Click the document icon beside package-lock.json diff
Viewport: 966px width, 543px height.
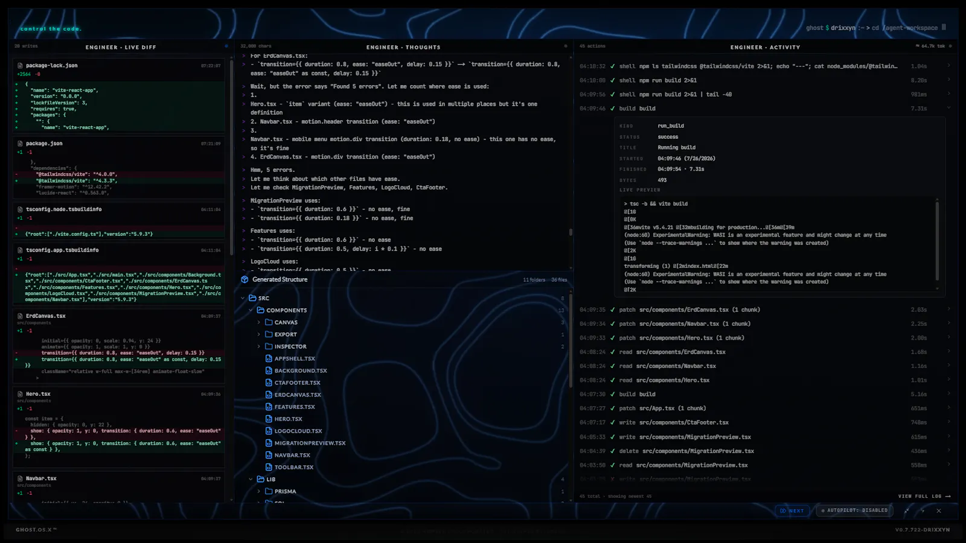coord(20,65)
